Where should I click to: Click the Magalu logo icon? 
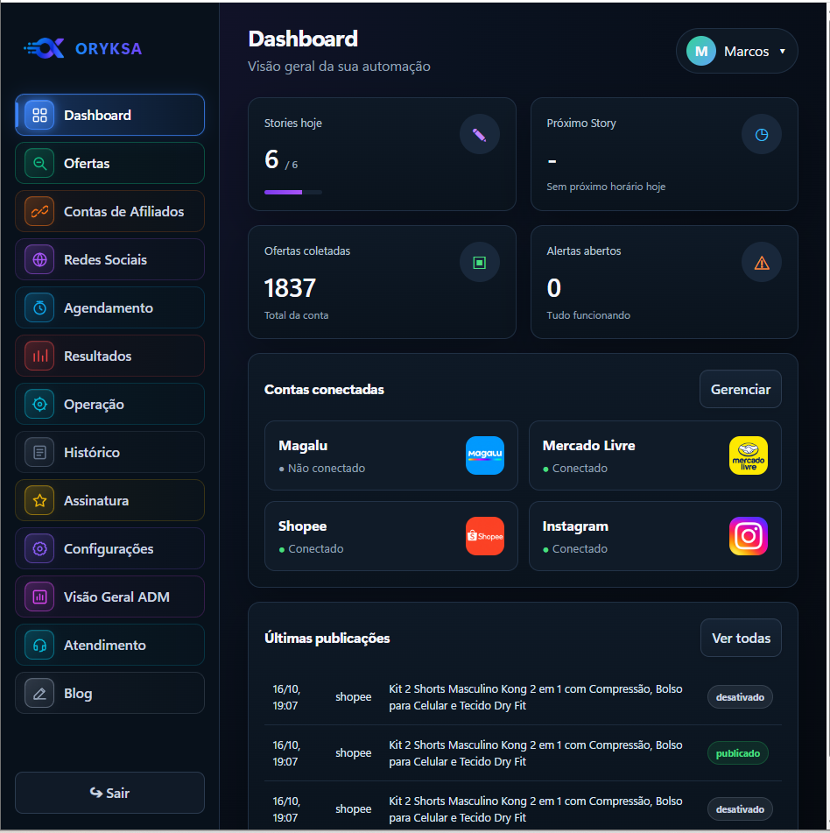485,455
